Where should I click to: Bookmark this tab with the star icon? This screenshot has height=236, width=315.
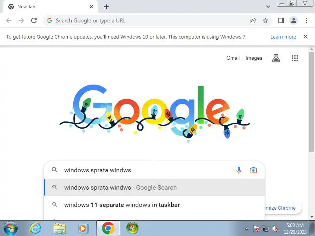click(265, 20)
